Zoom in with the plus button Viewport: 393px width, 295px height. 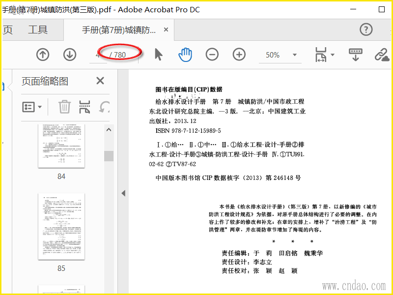point(239,55)
